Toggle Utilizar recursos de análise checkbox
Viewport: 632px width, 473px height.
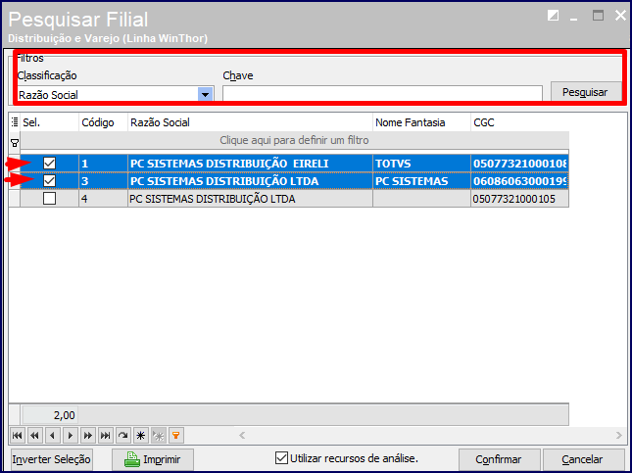coord(281,458)
